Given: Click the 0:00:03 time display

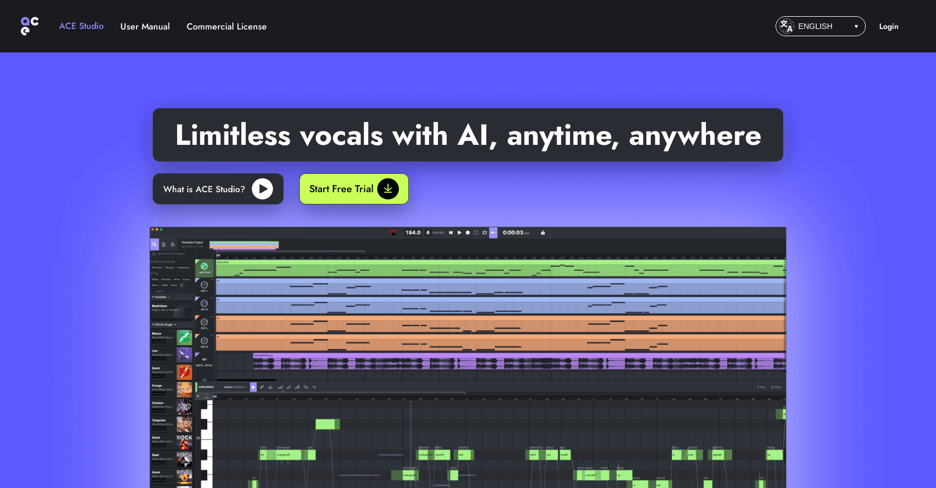Looking at the screenshot, I should [x=516, y=232].
